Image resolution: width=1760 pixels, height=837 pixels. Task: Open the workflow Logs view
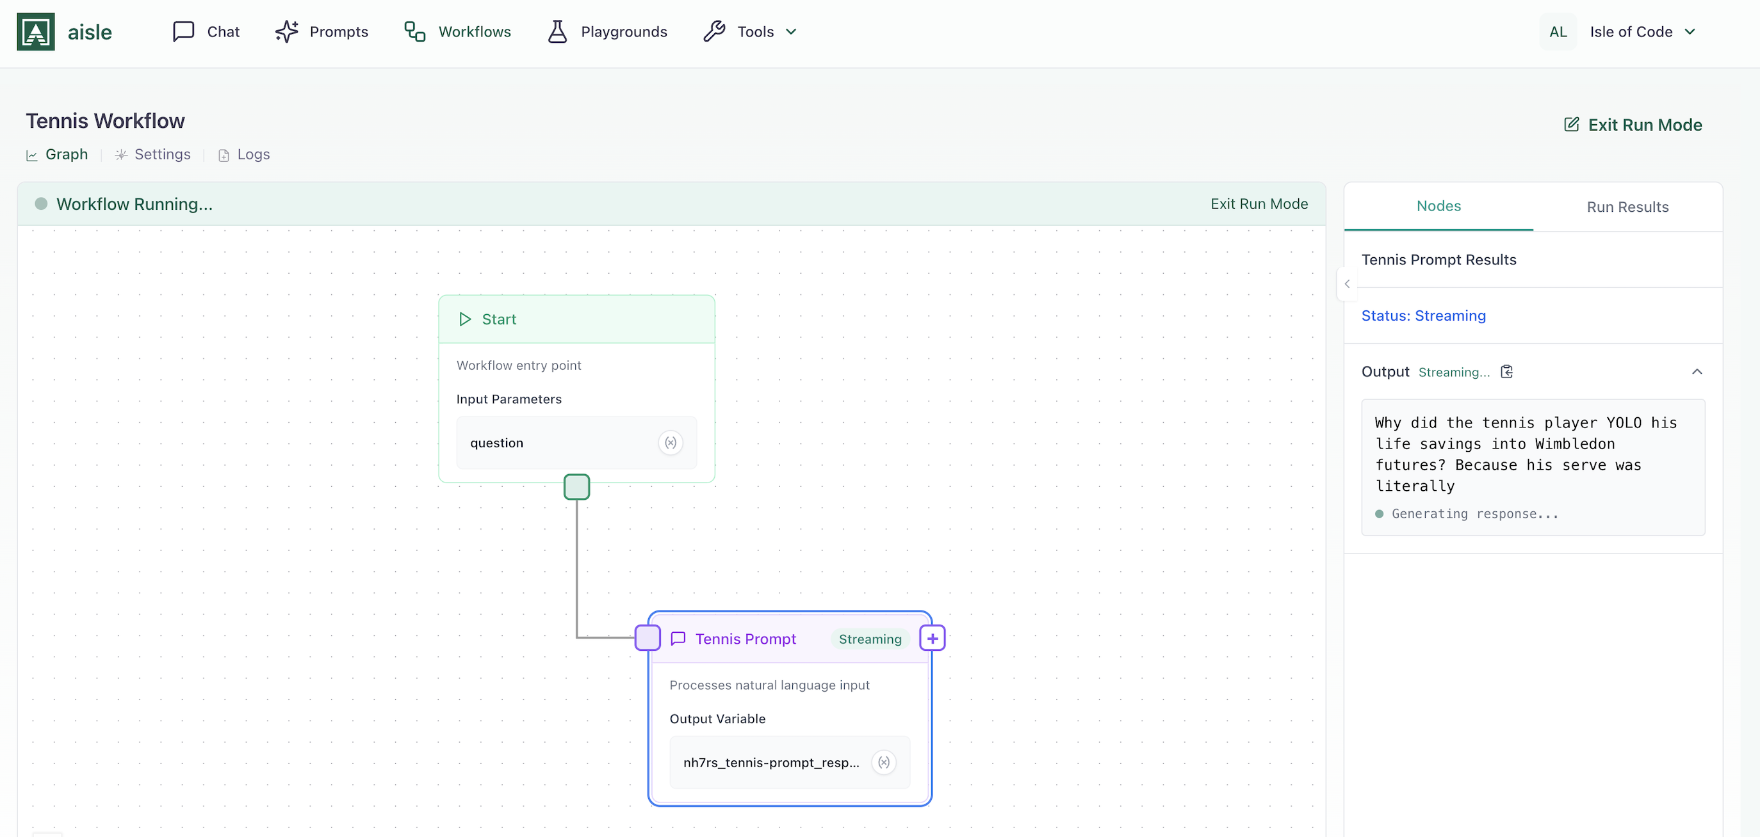click(243, 154)
